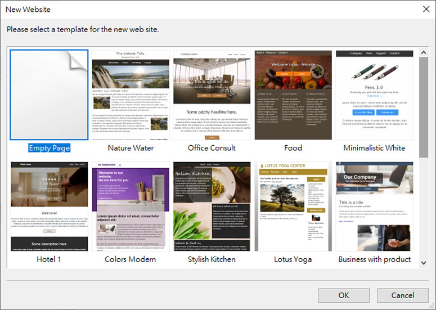Click the Cancel button
The image size is (436, 310).
click(x=403, y=295)
